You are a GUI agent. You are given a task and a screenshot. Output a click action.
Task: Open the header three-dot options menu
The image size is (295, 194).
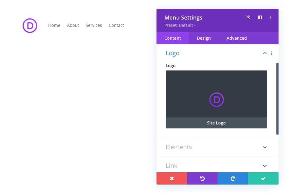coord(270,17)
